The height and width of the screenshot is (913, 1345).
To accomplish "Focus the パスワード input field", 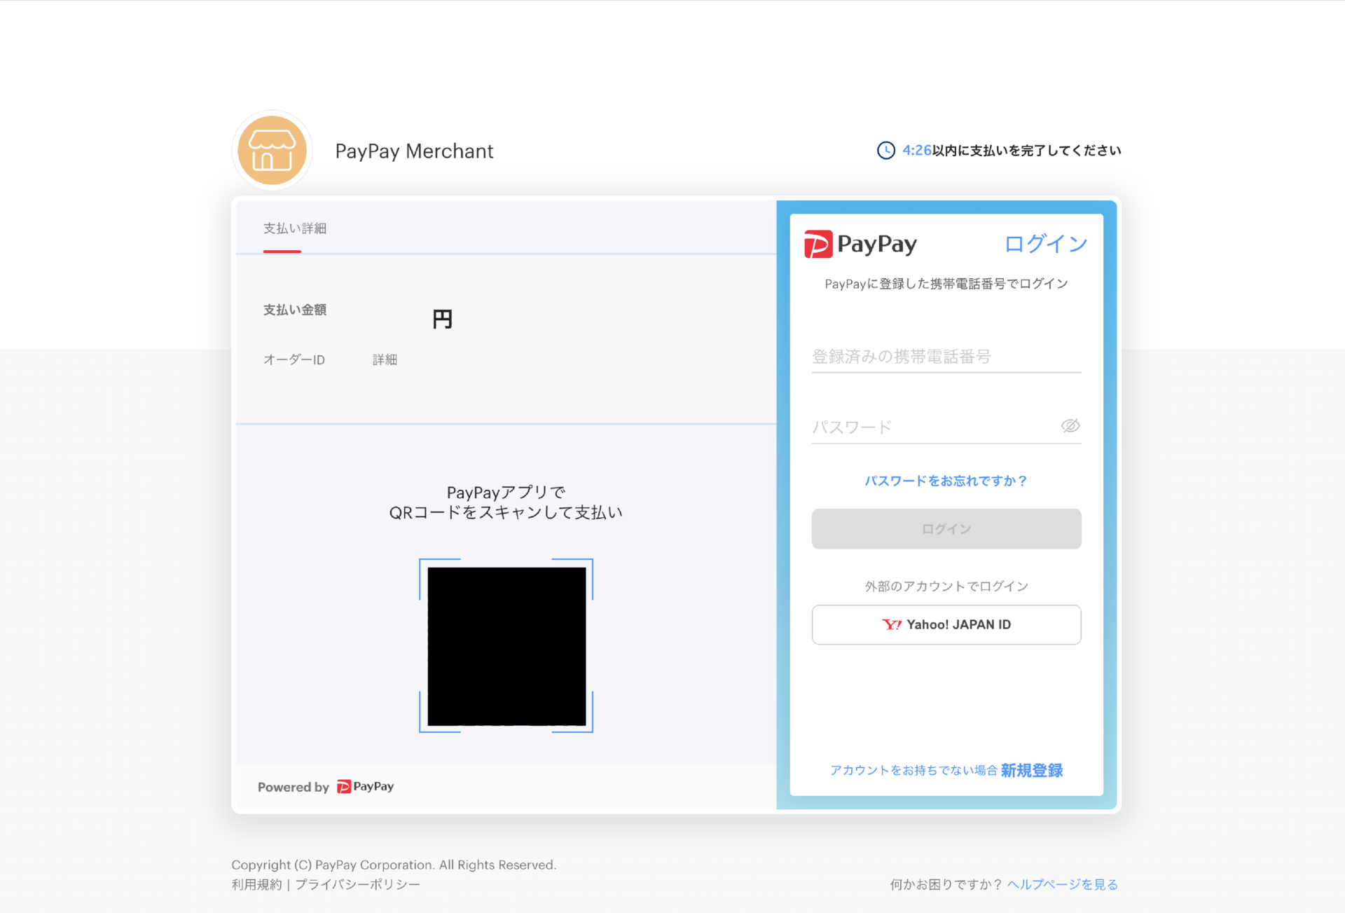I will click(x=935, y=427).
